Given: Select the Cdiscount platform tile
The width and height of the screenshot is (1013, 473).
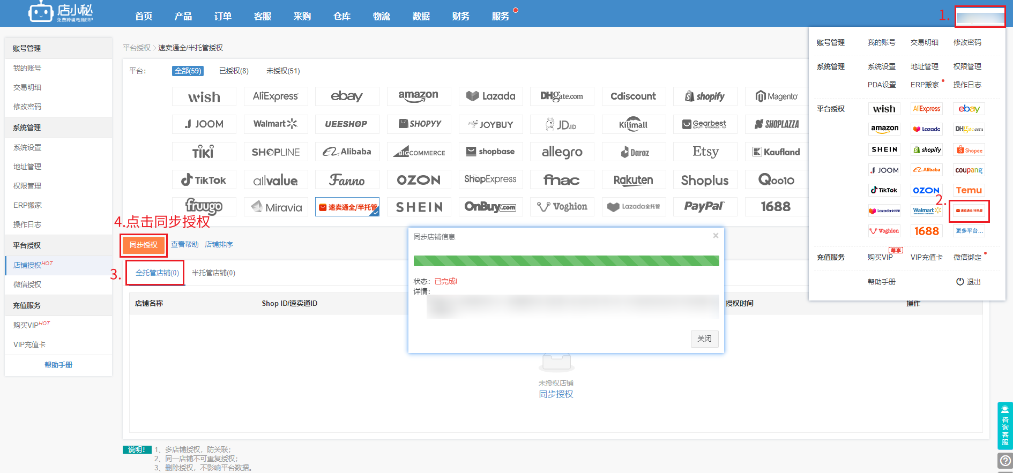Looking at the screenshot, I should point(634,96).
